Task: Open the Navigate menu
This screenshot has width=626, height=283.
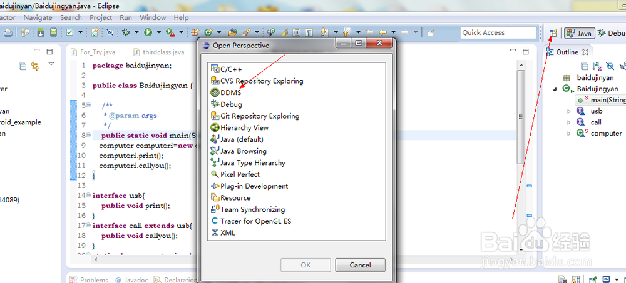Action: pyautogui.click(x=38, y=18)
